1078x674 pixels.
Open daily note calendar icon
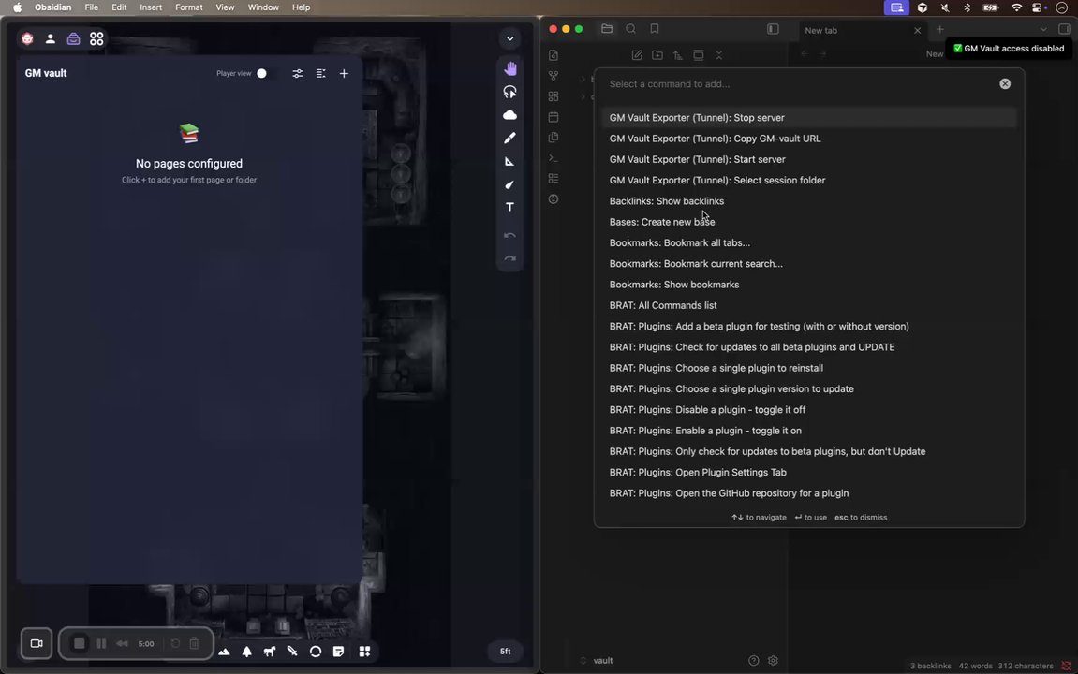pos(554,117)
